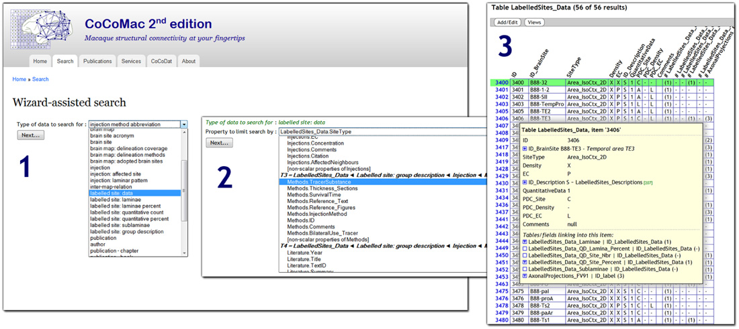Viewport: 739px width, 329px height.
Task: Select 'Injections.Concentration' property
Action: (x=315, y=143)
